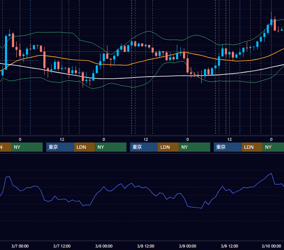Screen dimensions: 284x250
Task: Click the large red candle at 3/9 00:00
Action: coord(188,65)
